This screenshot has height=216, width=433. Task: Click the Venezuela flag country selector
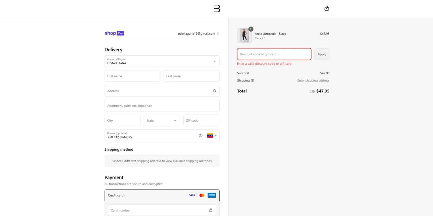pyautogui.click(x=210, y=135)
